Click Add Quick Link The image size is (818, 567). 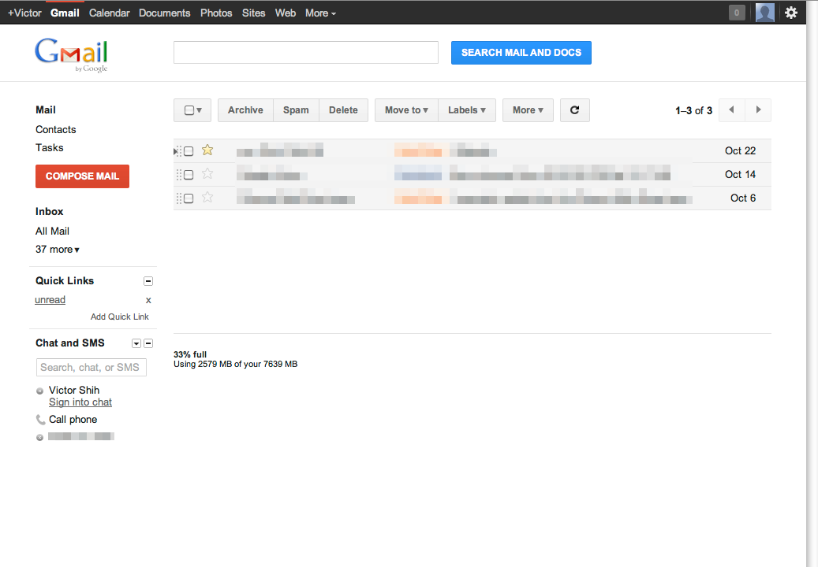[x=119, y=317]
